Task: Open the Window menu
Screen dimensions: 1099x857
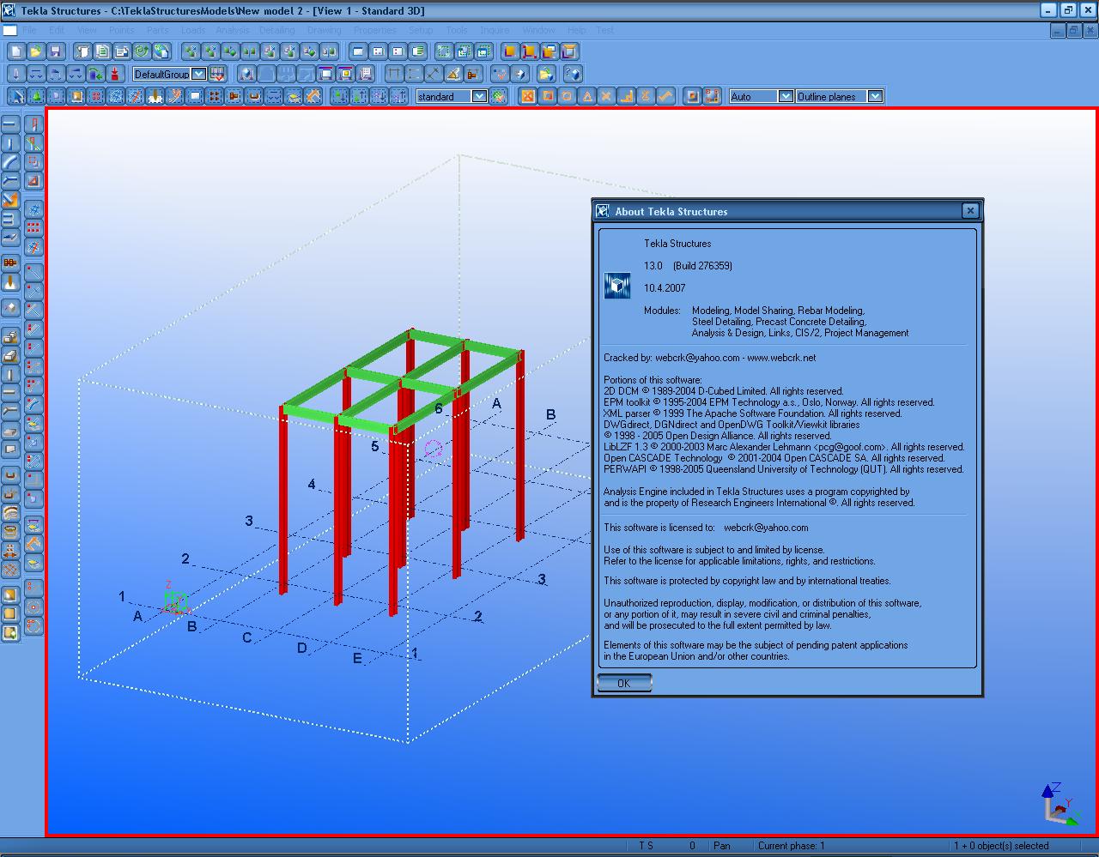Action: tap(538, 30)
